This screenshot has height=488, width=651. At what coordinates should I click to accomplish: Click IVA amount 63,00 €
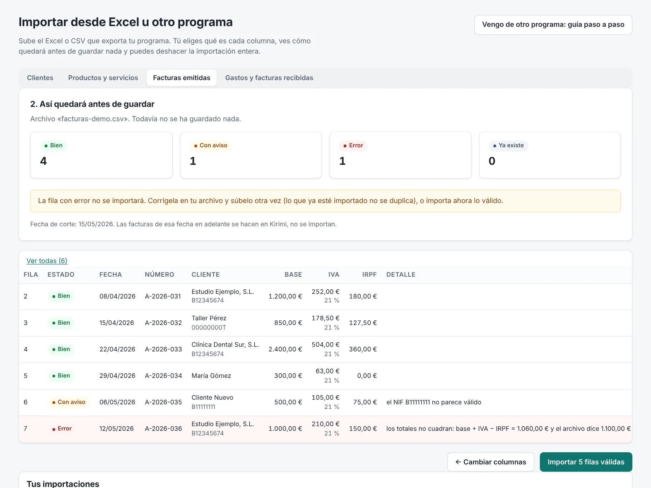click(327, 371)
